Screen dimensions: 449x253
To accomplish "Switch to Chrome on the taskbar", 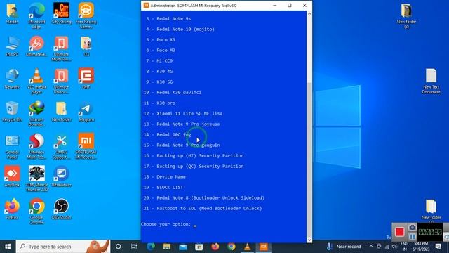I will [232, 247].
